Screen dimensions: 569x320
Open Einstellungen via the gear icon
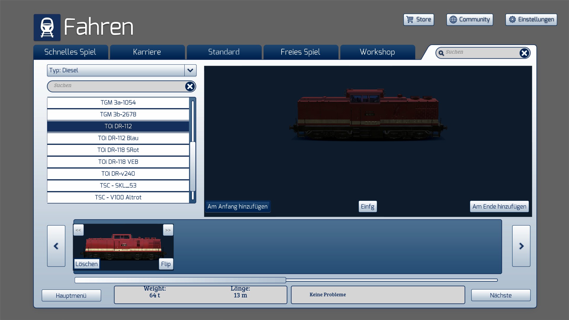point(512,20)
